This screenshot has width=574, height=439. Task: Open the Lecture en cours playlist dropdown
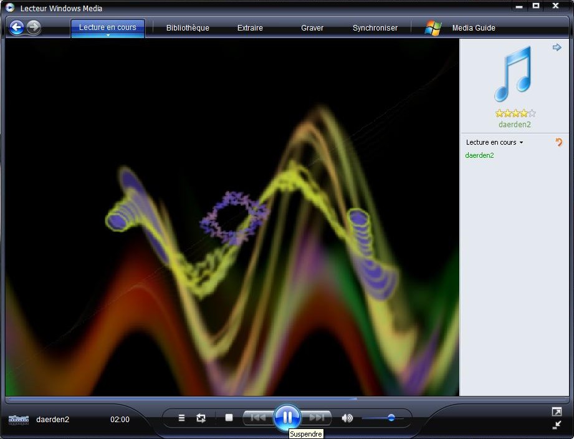click(x=494, y=142)
